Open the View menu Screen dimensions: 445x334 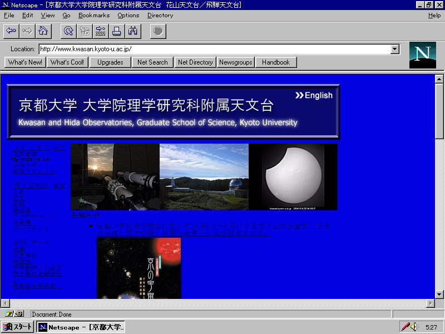(48, 16)
